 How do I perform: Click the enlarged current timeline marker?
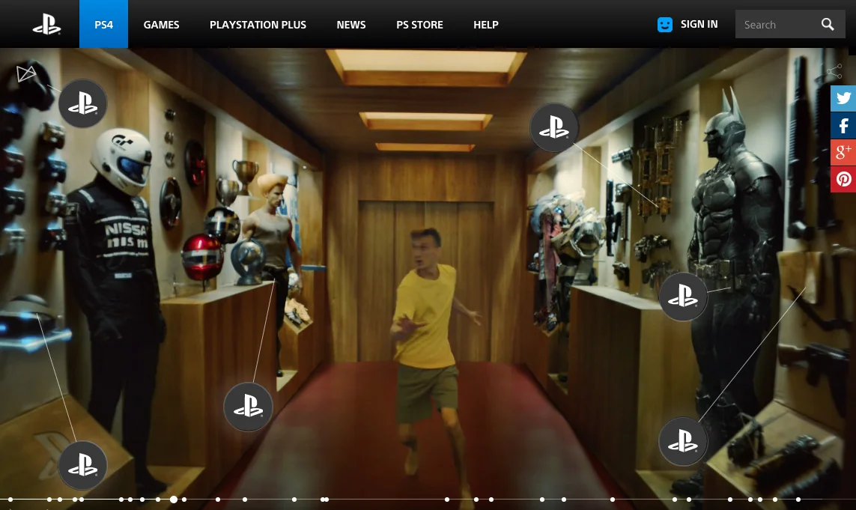[x=174, y=499]
